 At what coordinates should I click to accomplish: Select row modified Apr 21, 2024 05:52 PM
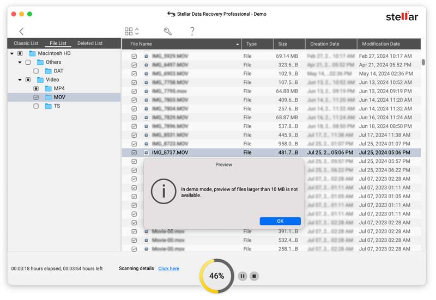[271, 65]
